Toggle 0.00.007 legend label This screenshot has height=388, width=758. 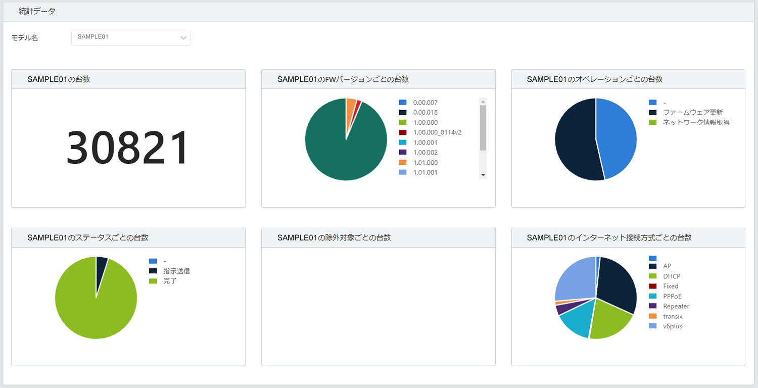pos(425,103)
